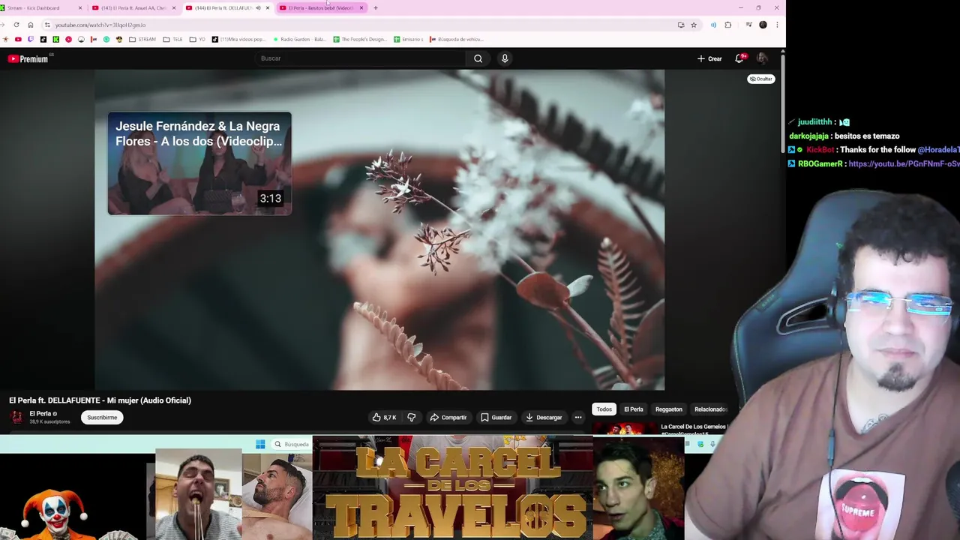
Task: Open the Mira videos pop TikTok bookmark
Action: point(238,39)
